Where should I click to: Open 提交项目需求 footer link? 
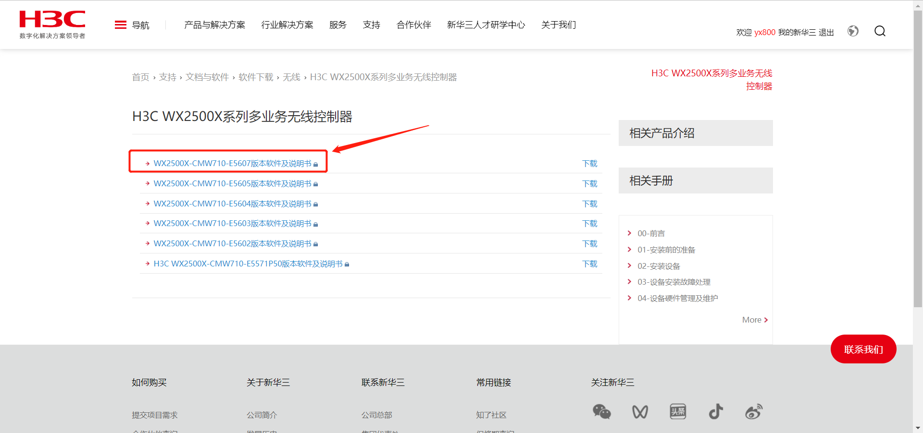[x=155, y=415]
